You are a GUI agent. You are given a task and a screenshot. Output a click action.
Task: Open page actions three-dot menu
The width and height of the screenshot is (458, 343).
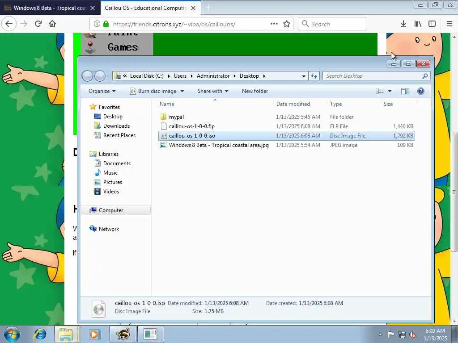click(x=274, y=24)
